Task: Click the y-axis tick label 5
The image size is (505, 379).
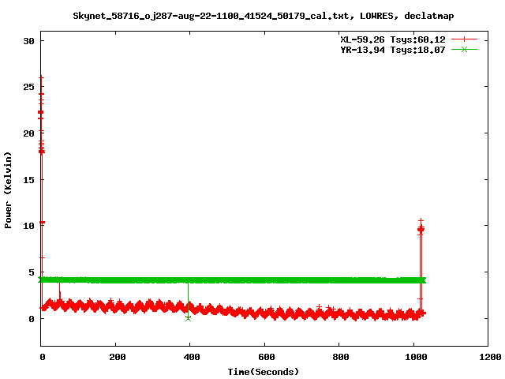Action: 32,272
